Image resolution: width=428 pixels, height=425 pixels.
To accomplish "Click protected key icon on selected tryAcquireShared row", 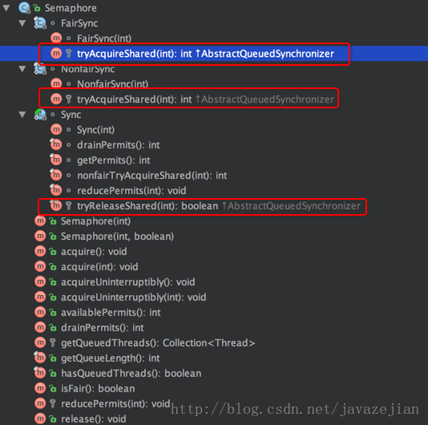I will coord(68,54).
